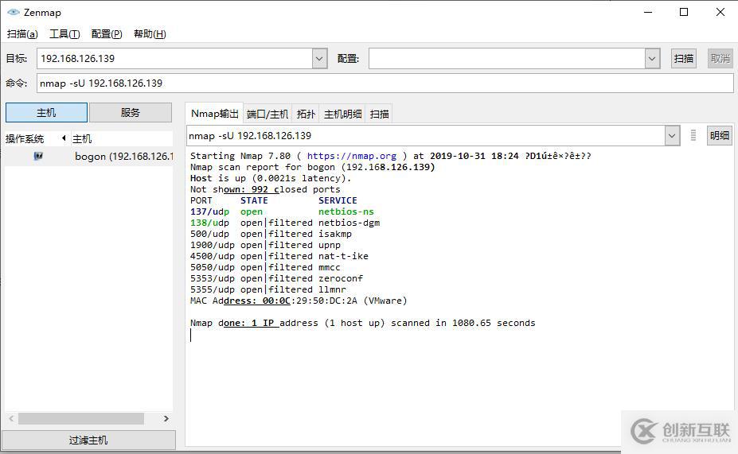Open the 工具(T) menu
Image resolution: width=738 pixels, height=454 pixels.
pyautogui.click(x=64, y=34)
